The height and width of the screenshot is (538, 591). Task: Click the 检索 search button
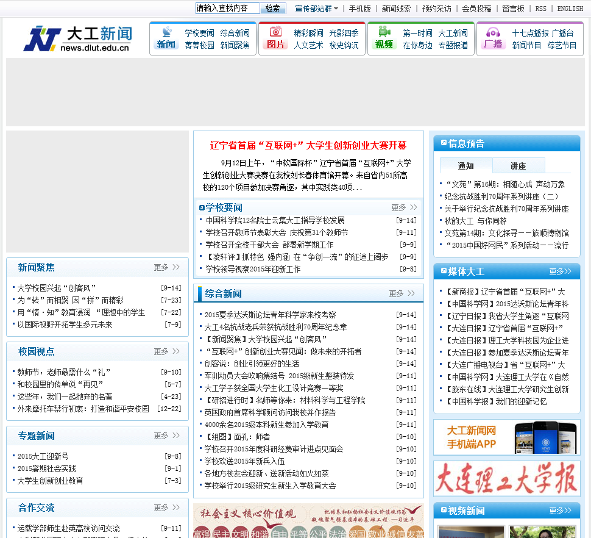tap(273, 9)
